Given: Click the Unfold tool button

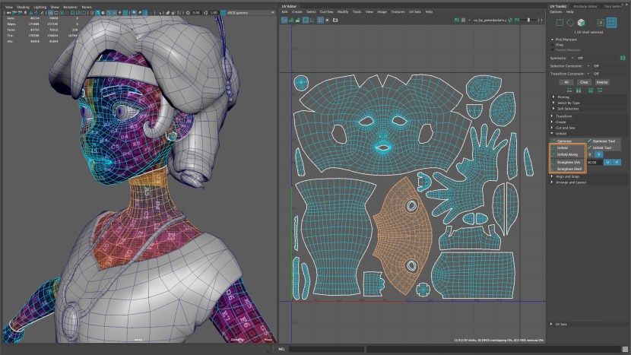Looking at the screenshot, I should tap(563, 147).
